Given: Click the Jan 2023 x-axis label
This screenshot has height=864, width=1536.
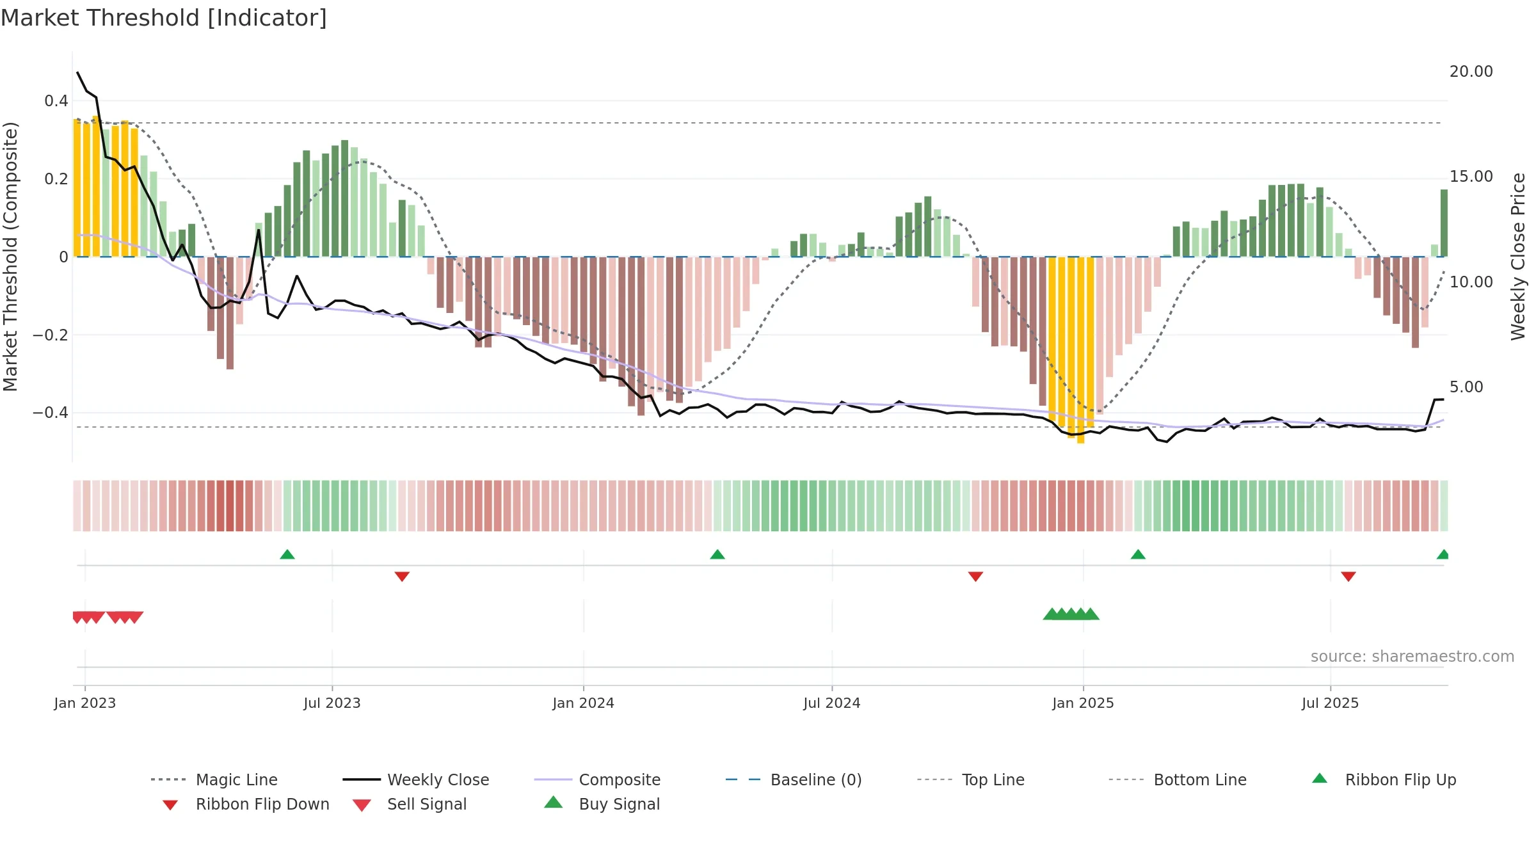Looking at the screenshot, I should point(85,703).
